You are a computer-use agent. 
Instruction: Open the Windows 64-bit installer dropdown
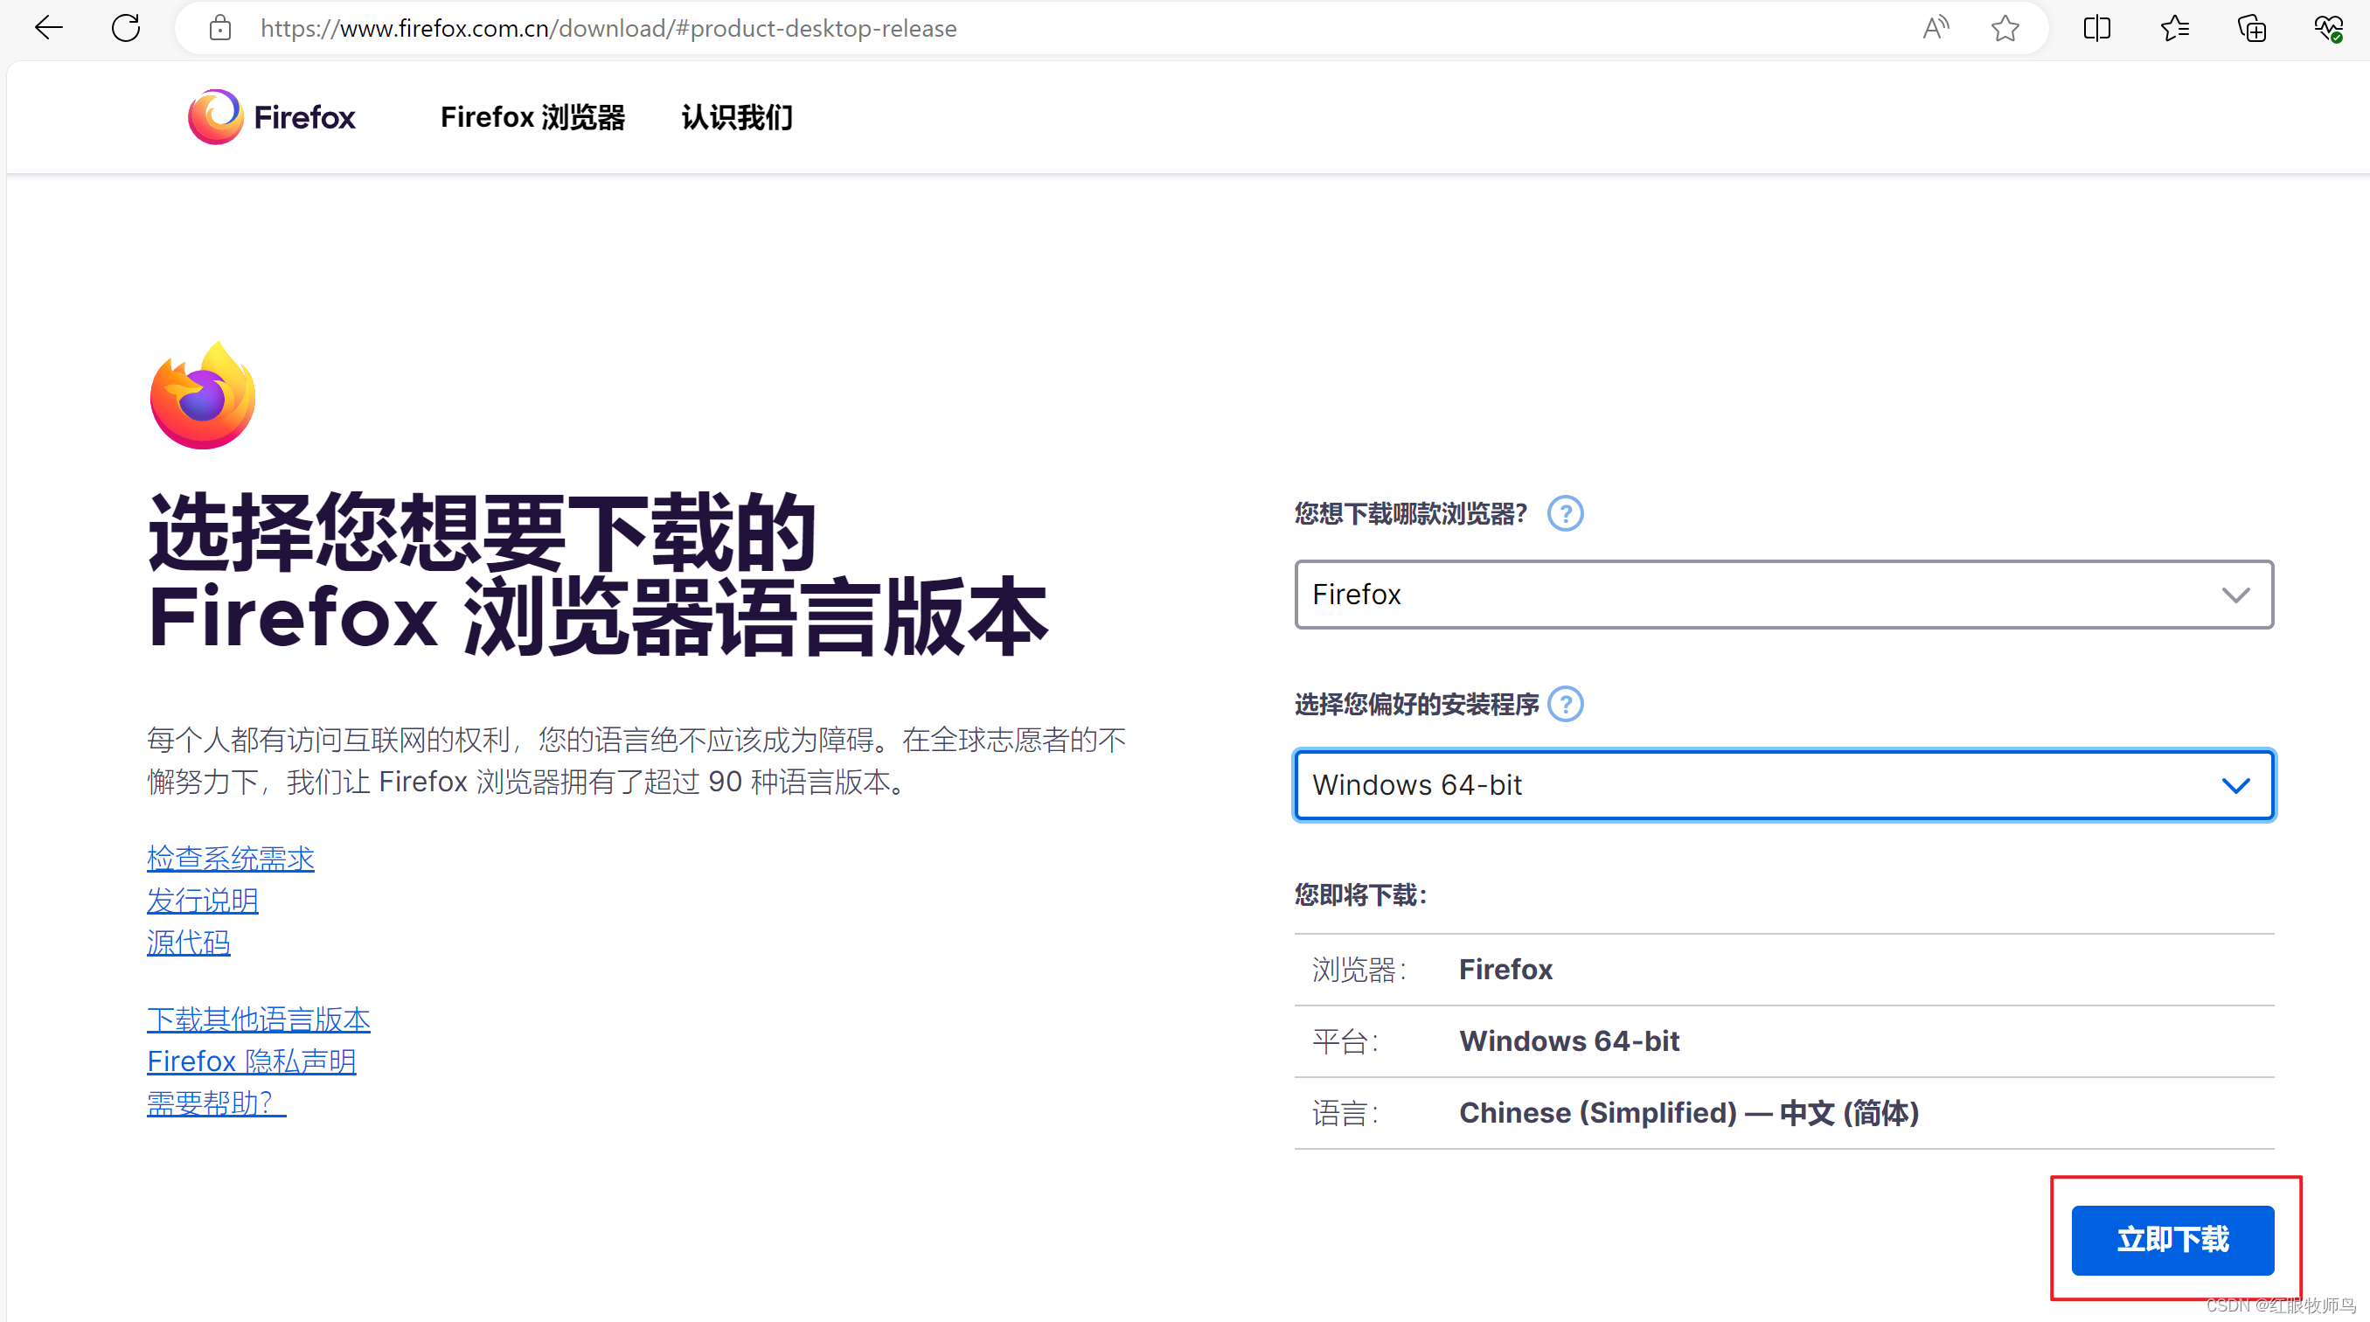[1783, 785]
